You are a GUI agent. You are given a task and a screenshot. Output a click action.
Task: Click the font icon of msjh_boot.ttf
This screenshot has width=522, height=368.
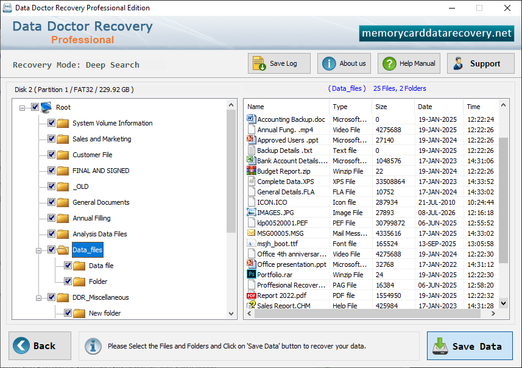pyautogui.click(x=252, y=244)
